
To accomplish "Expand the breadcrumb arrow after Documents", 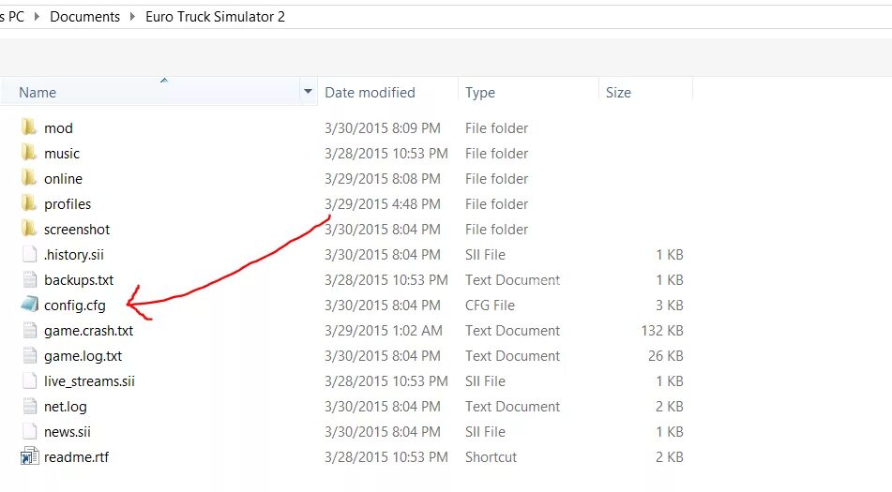I will tap(132, 17).
